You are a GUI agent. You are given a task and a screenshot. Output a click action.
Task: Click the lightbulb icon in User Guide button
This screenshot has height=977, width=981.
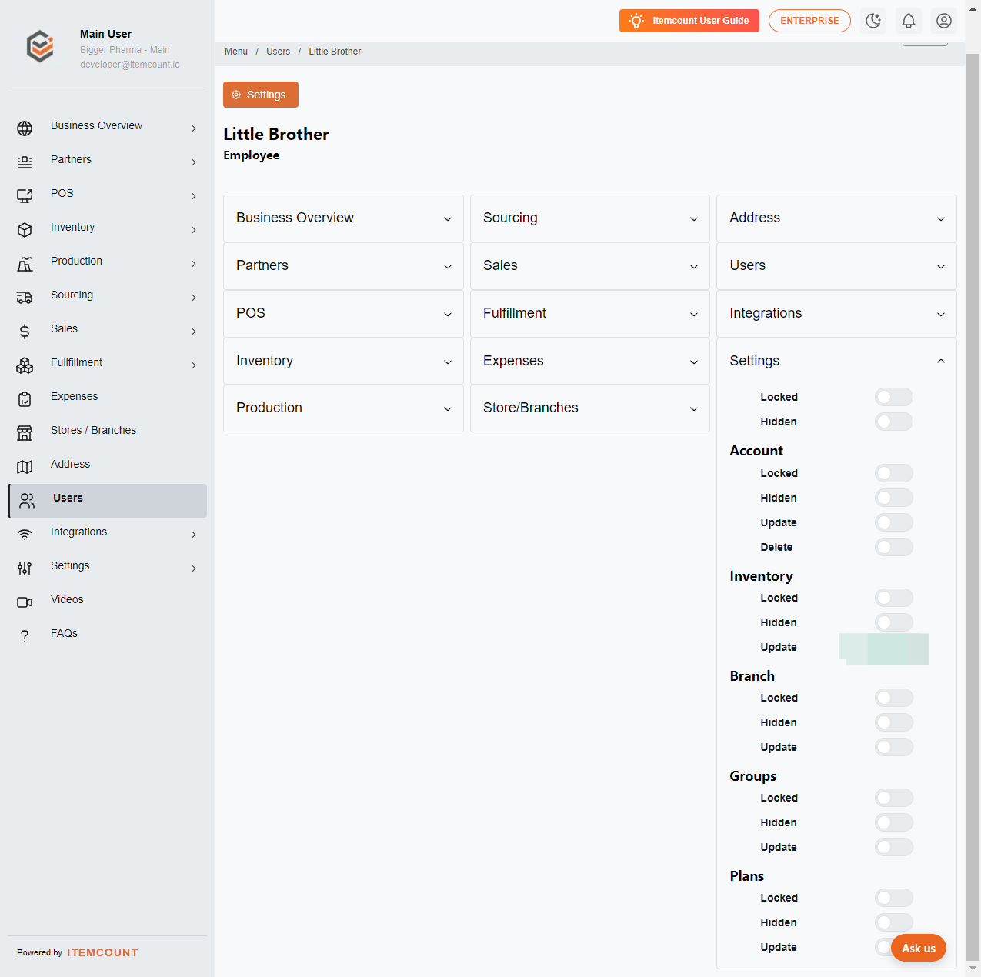[x=636, y=21]
